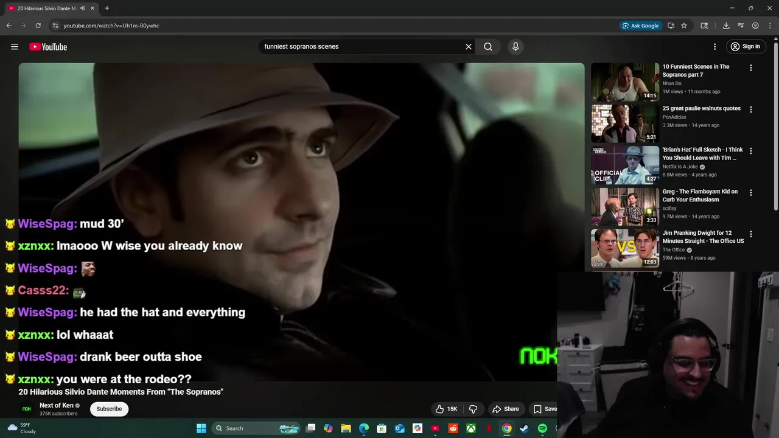
Task: Click the Ask Google button
Action: click(x=640, y=26)
